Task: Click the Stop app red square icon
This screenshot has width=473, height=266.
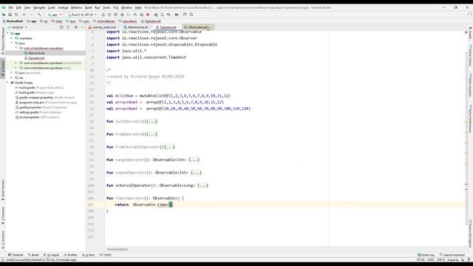Action: point(148,15)
